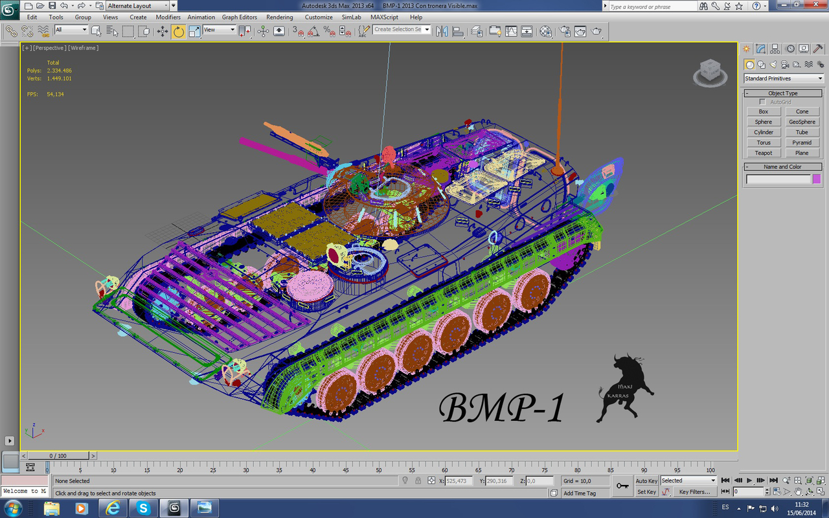
Task: Click the Key Filters button
Action: [694, 492]
